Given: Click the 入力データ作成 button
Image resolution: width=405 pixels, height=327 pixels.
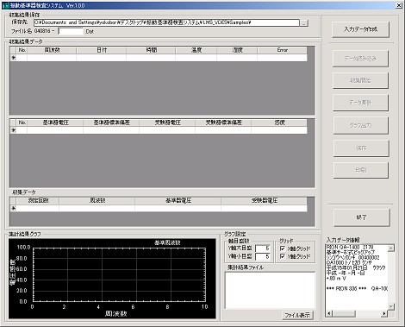Looking at the screenshot, I should [360, 29].
